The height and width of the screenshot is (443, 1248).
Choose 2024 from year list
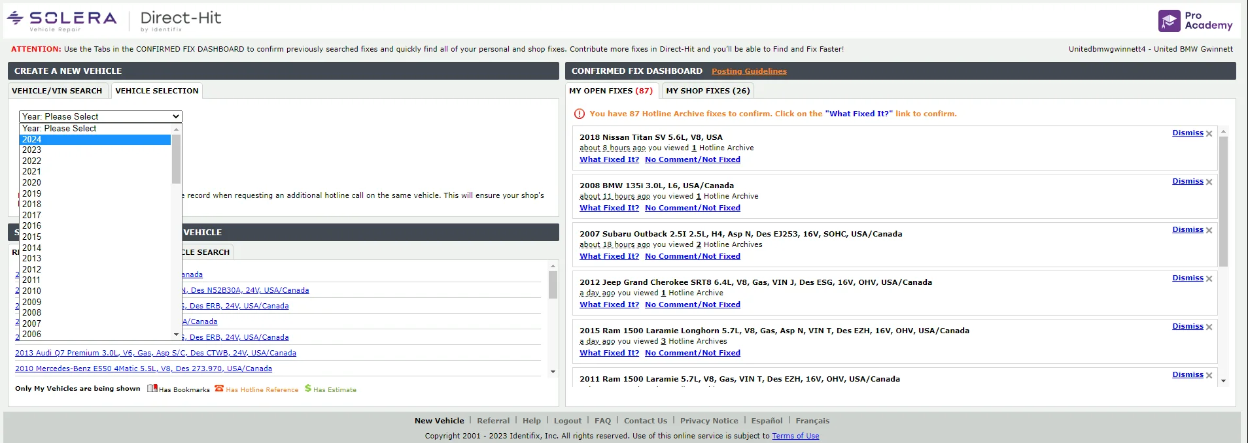click(x=95, y=140)
